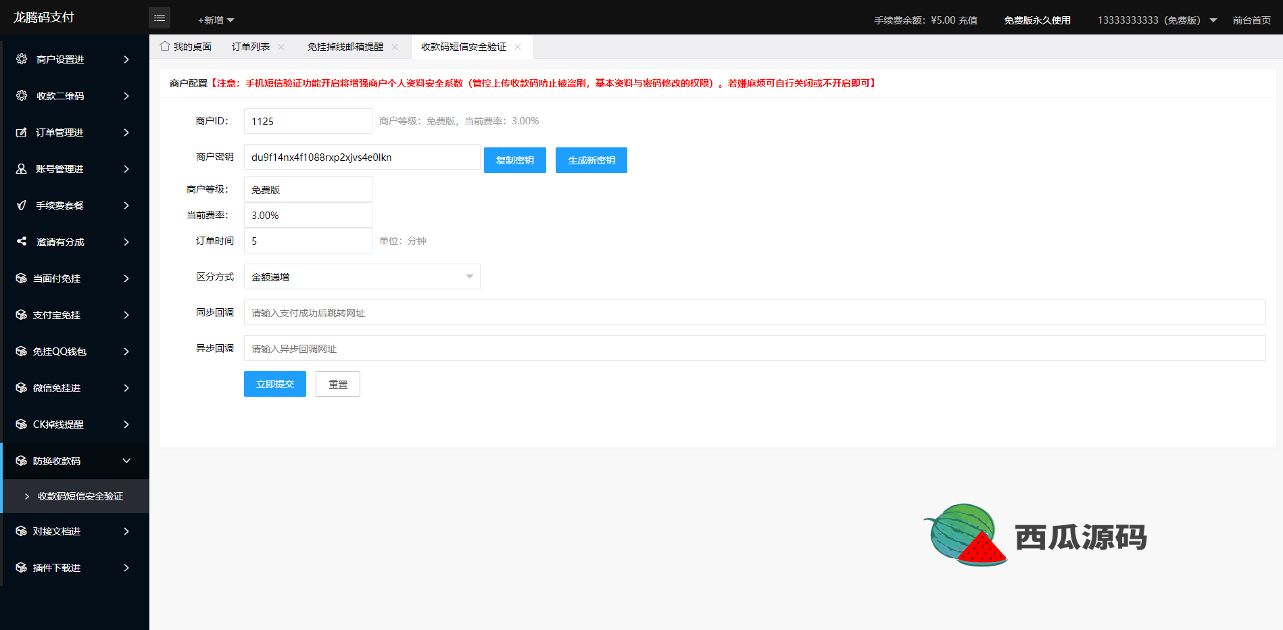
Task: Switch to the 订单列表 tab
Action: 251,47
